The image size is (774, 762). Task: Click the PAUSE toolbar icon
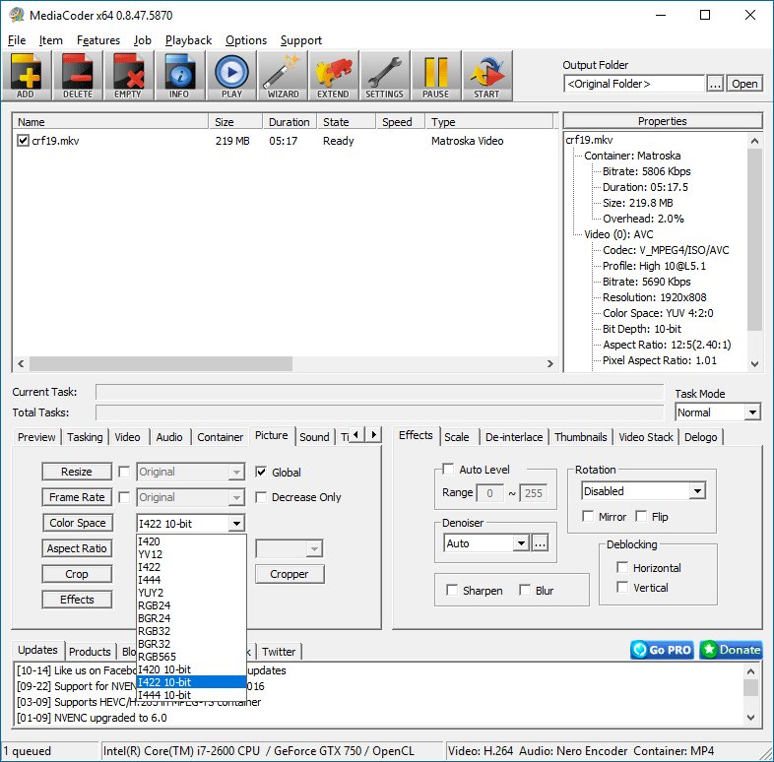coord(435,76)
